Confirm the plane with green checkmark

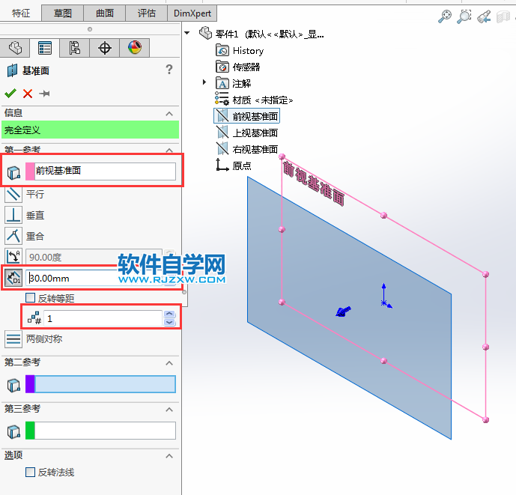[x=10, y=94]
